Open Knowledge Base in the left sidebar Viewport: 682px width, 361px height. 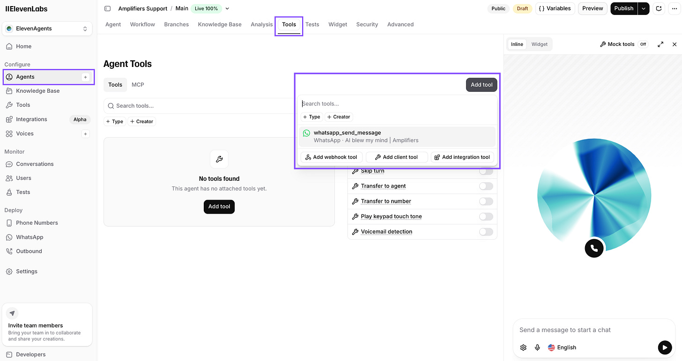click(x=37, y=91)
